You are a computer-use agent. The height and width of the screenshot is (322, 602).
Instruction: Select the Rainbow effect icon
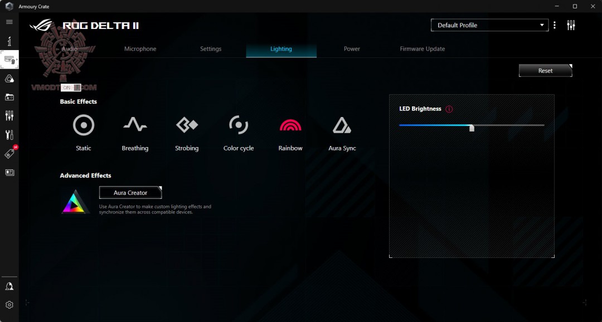pyautogui.click(x=290, y=125)
